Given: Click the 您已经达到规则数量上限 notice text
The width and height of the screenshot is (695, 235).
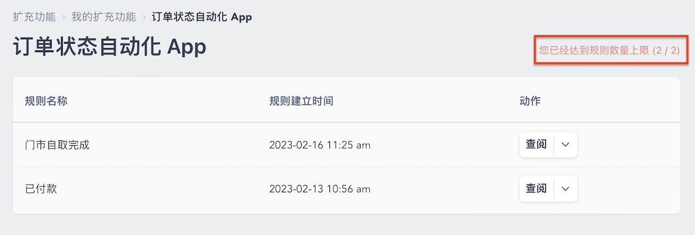Looking at the screenshot, I should tap(594, 50).
